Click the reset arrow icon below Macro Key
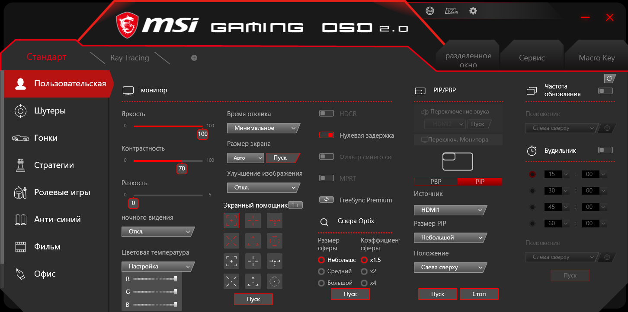The width and height of the screenshot is (628, 312). (x=609, y=79)
